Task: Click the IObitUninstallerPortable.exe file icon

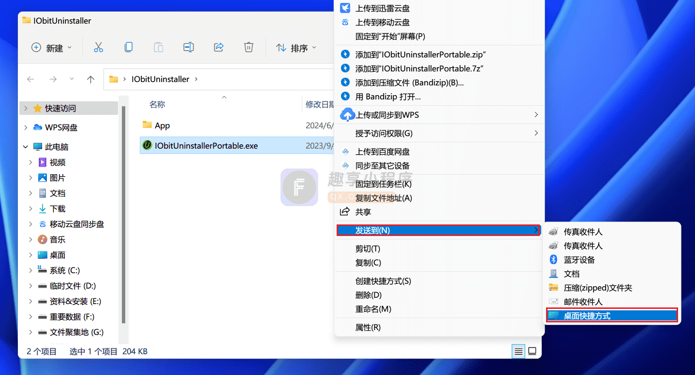Action: [147, 145]
